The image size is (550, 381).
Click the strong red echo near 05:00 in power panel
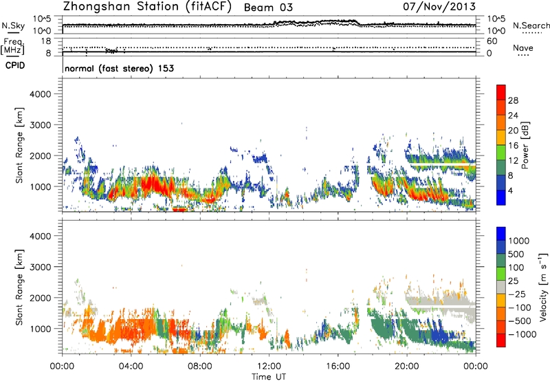(x=153, y=184)
